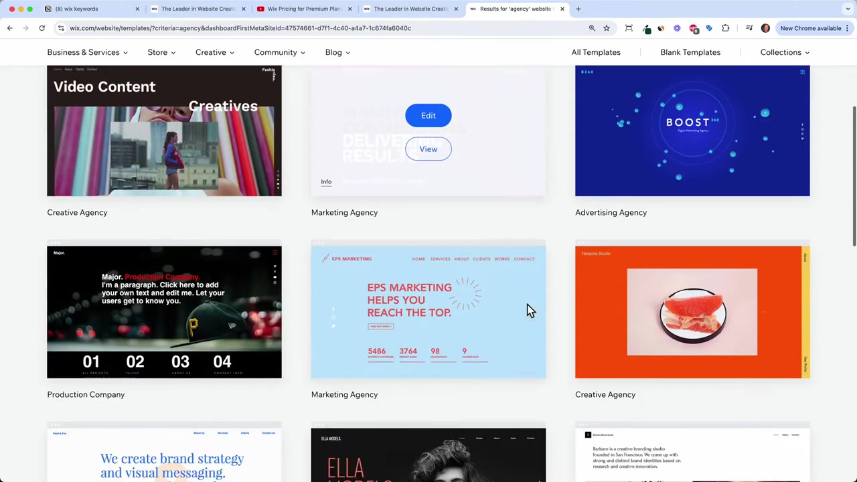Expand the Business & Services menu
This screenshot has width=857, height=482.
tap(87, 52)
